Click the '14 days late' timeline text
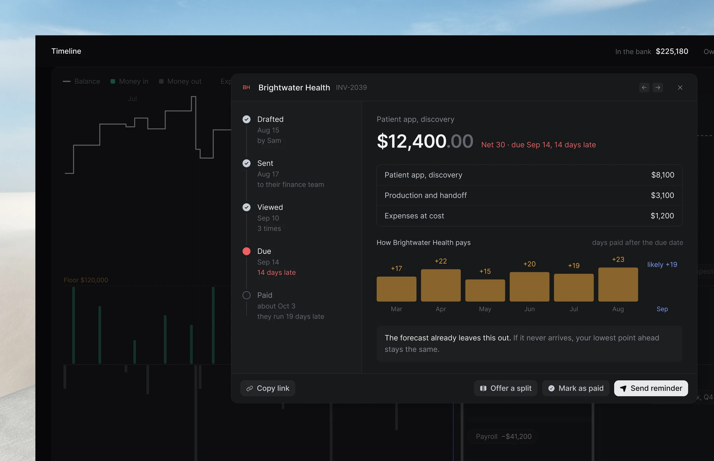This screenshot has height=461, width=714. [x=276, y=272]
